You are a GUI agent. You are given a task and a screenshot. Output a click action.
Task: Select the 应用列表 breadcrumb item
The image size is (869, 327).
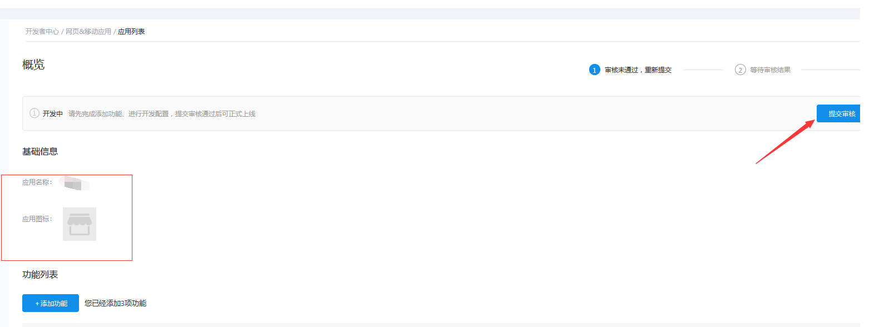(x=131, y=32)
